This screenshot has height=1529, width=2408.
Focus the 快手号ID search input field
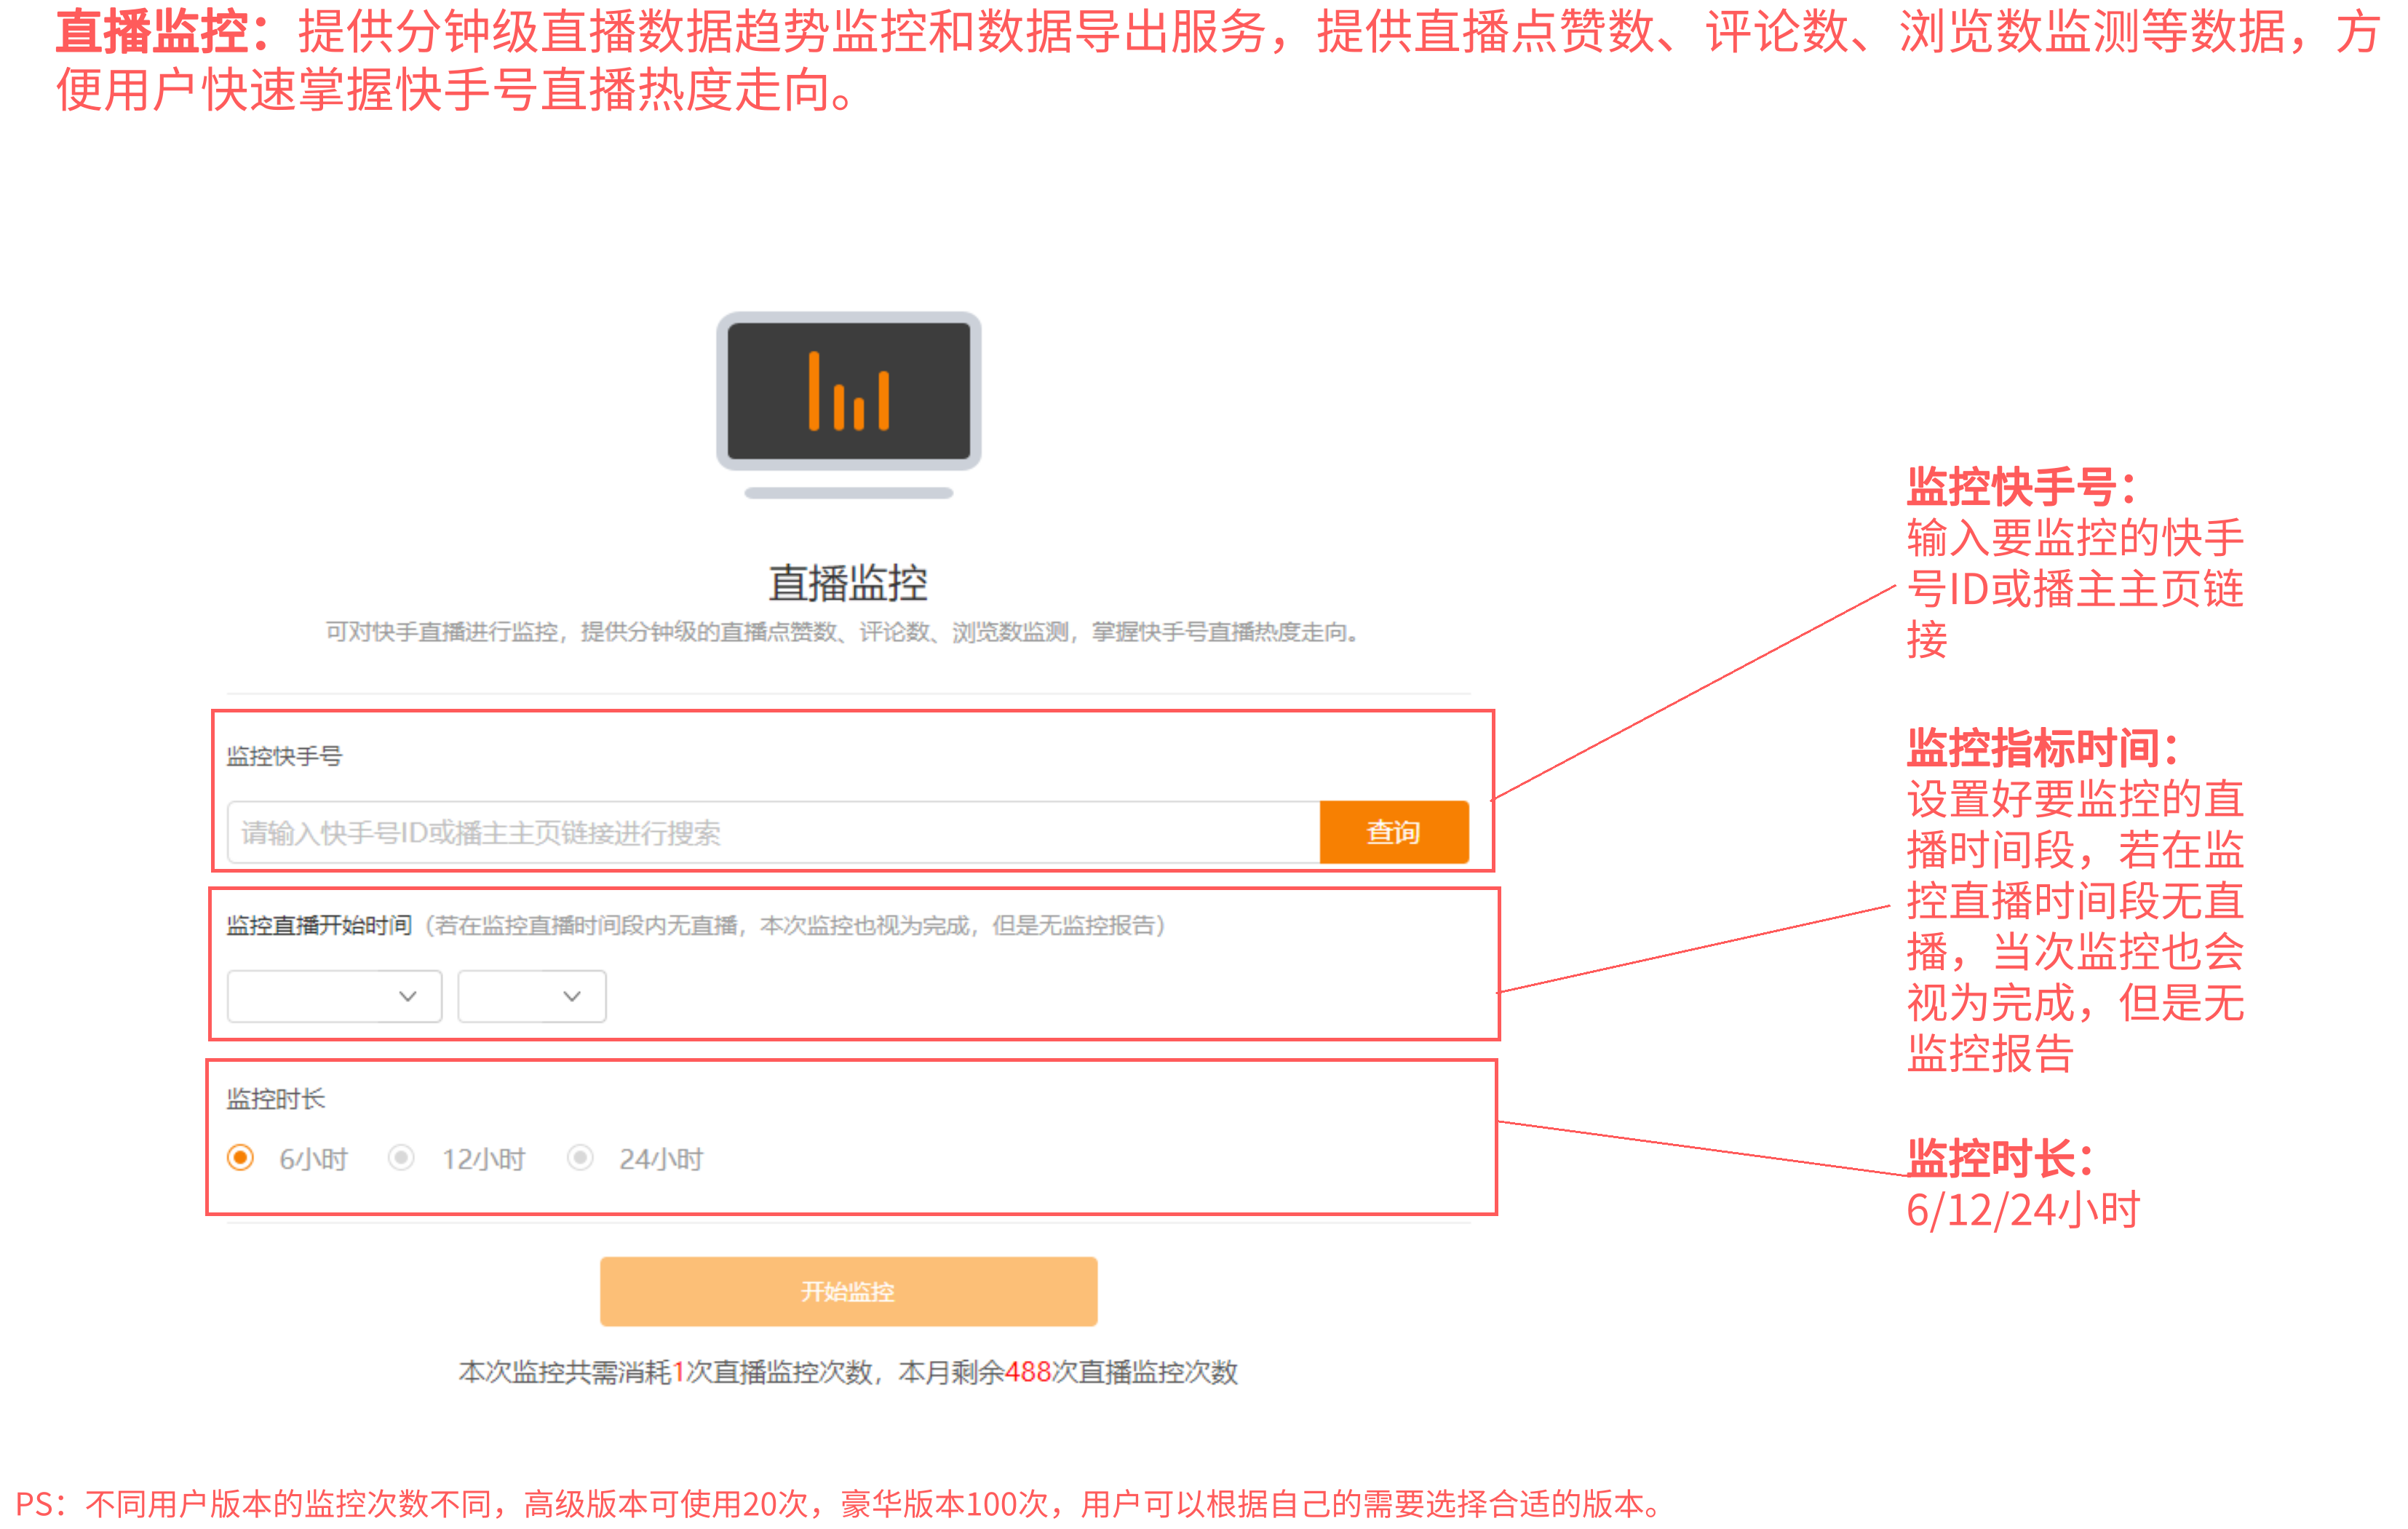pyautogui.click(x=773, y=832)
